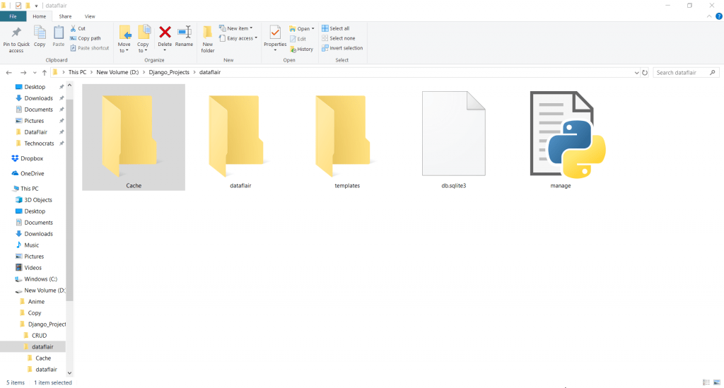Click the Open dropdown in ribbon

[x=302, y=28]
